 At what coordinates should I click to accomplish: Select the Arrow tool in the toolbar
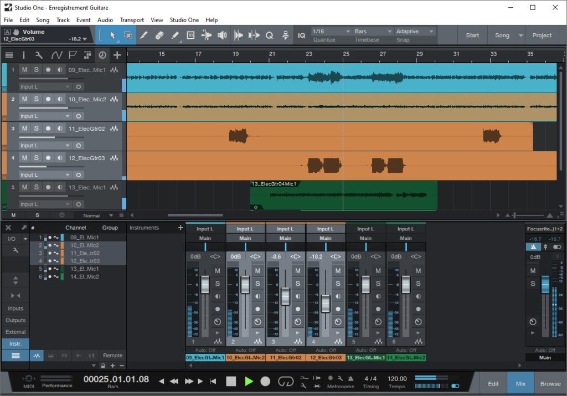coord(113,35)
